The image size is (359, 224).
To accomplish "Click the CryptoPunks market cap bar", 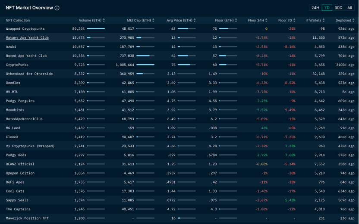I will [145, 65].
